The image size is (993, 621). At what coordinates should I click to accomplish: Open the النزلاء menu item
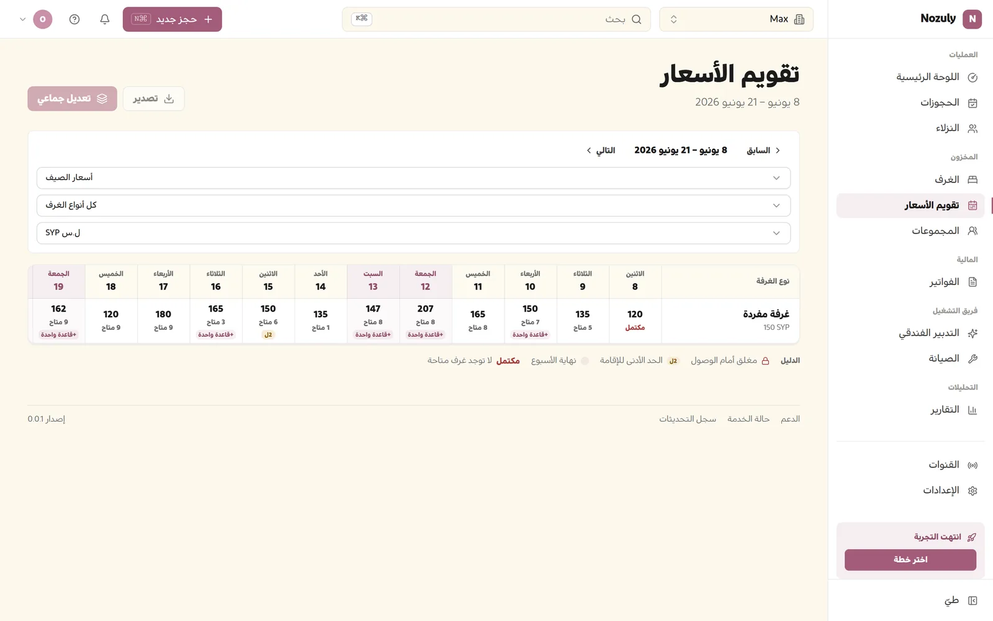(x=910, y=129)
